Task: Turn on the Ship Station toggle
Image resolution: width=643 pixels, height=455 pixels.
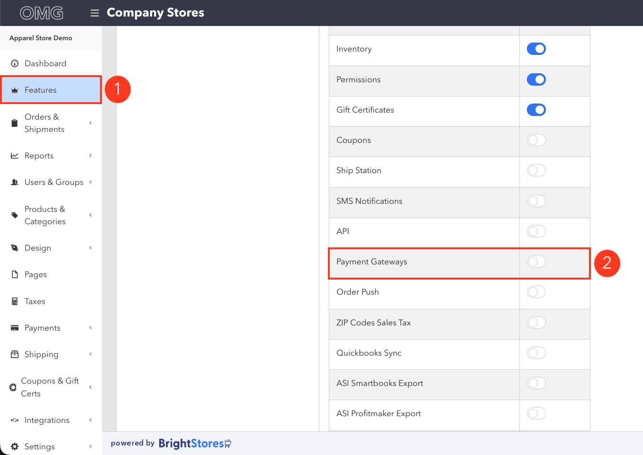Action: coord(536,170)
